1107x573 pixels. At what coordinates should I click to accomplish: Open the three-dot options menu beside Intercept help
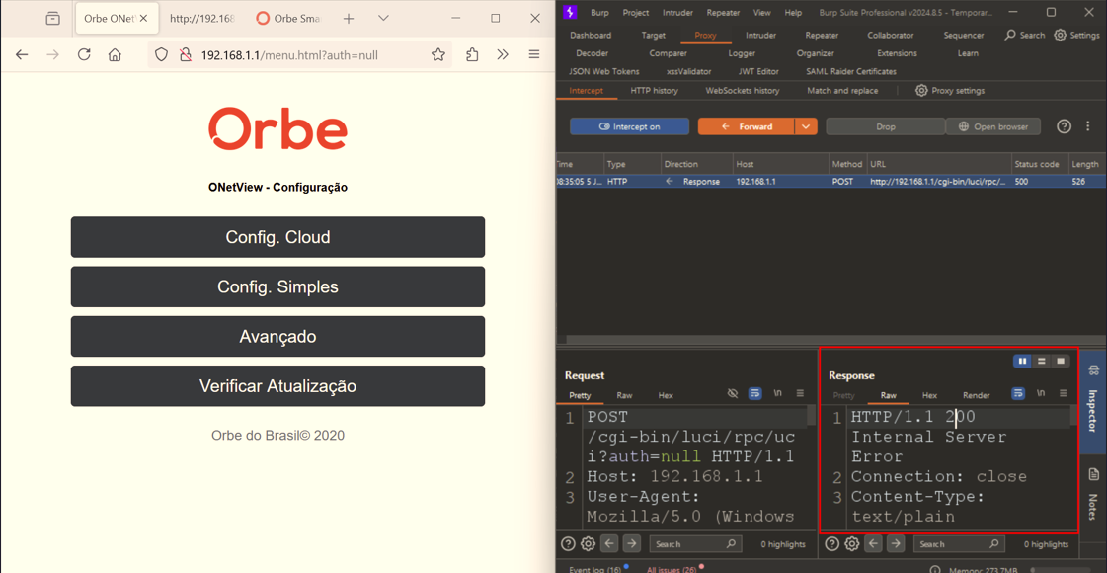click(1086, 126)
